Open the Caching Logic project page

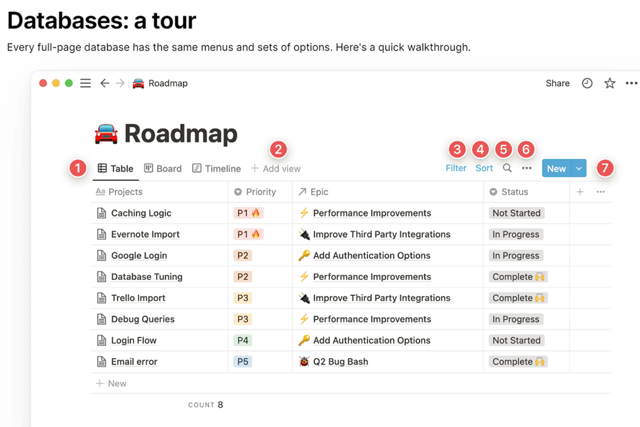pos(141,213)
